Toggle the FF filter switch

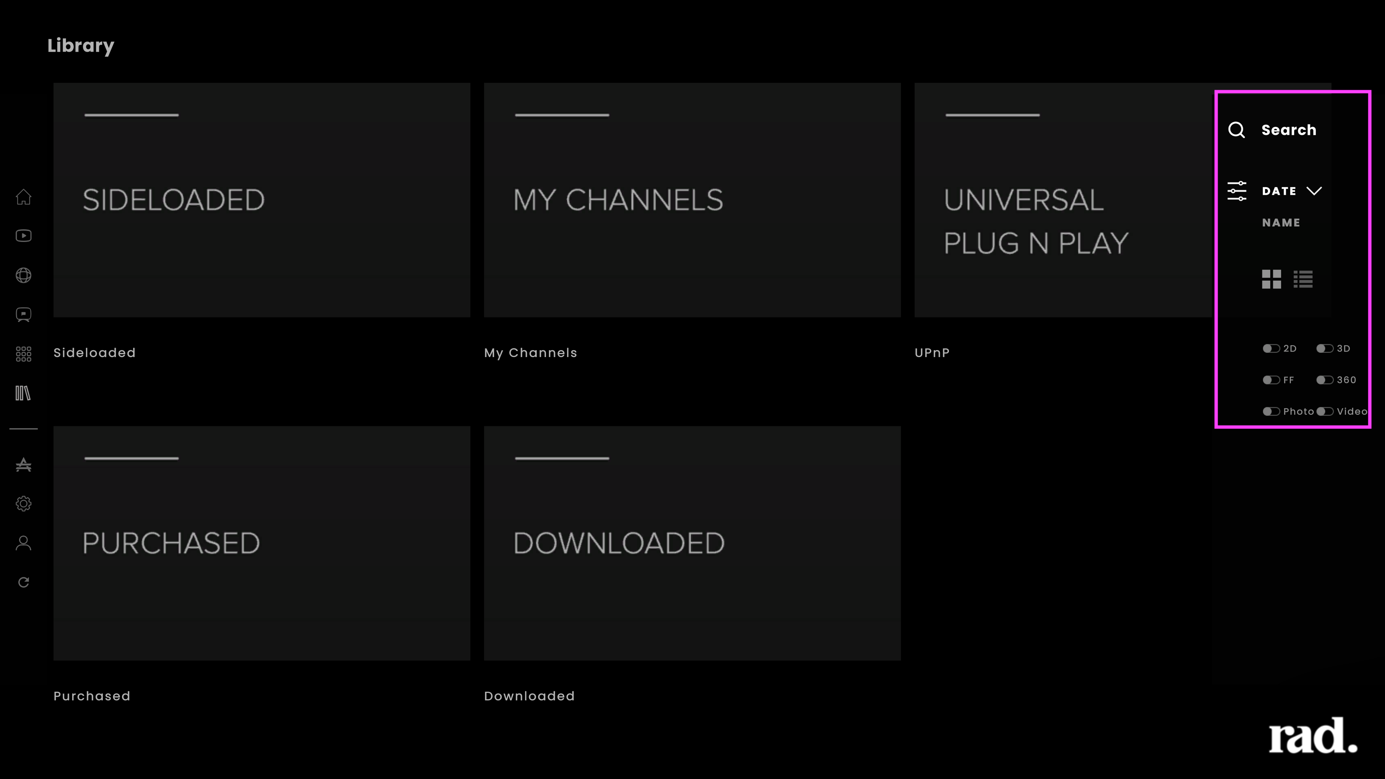pyautogui.click(x=1271, y=380)
